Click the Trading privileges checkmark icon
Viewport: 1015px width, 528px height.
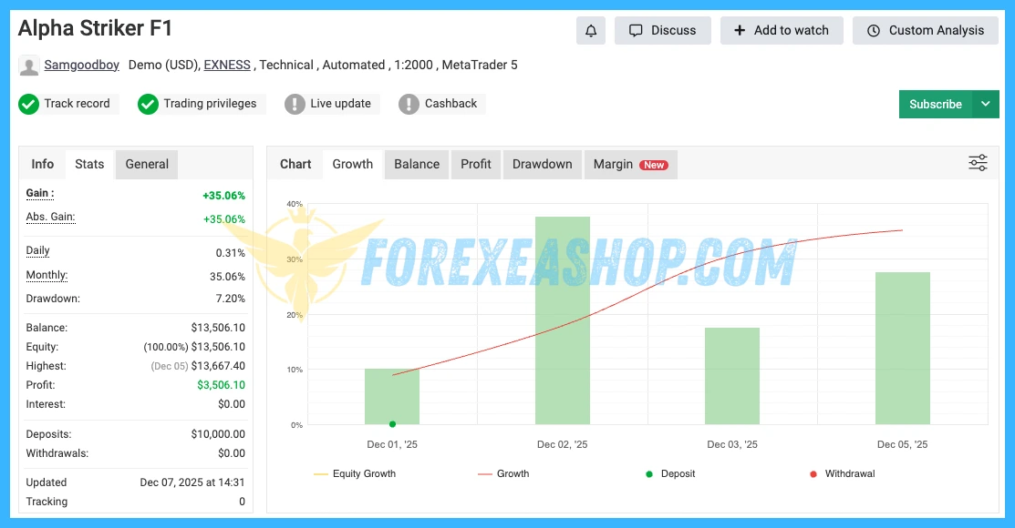click(148, 104)
